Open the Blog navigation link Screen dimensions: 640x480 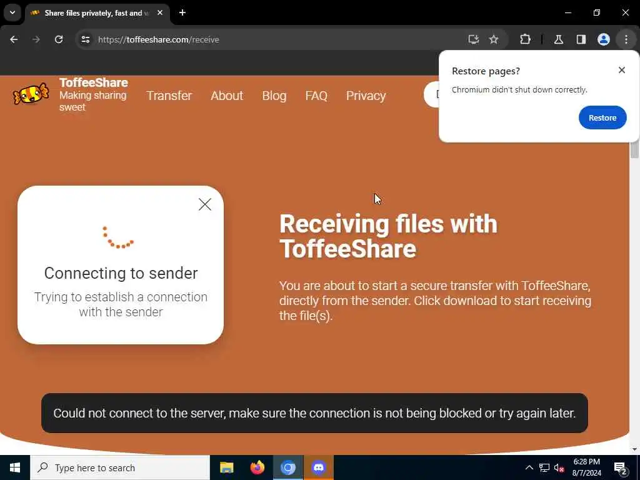[274, 96]
